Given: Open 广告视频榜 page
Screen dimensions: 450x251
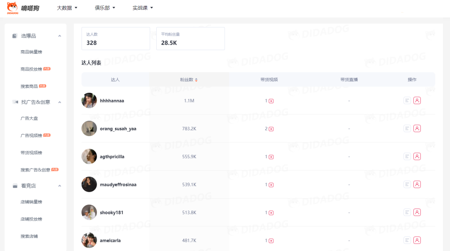Looking at the screenshot, I should 31,135.
